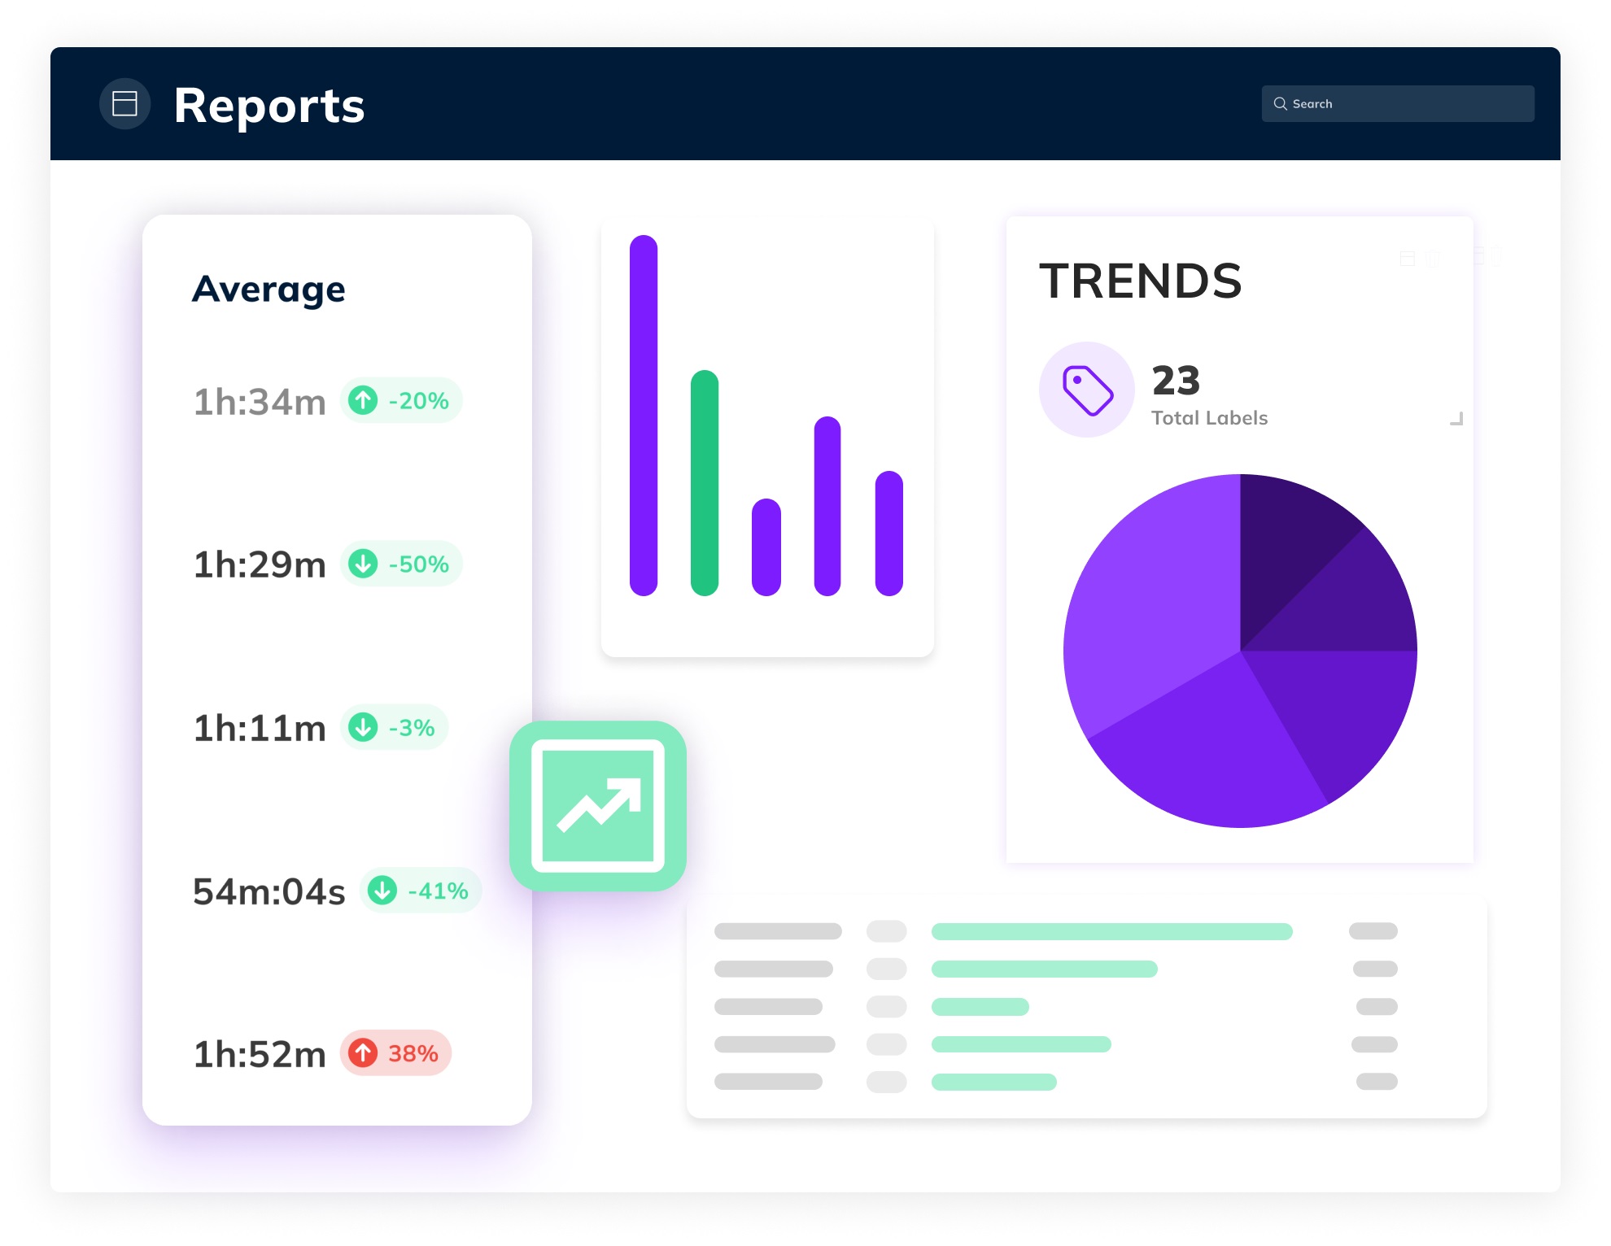
Task: Switch to the TRENDS section
Action: 1142,282
